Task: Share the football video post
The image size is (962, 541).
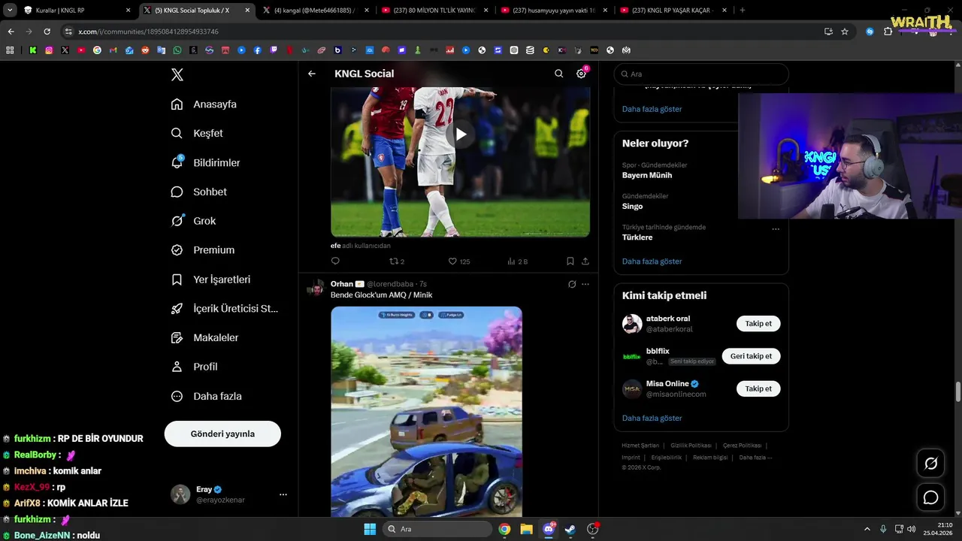Action: (x=585, y=261)
